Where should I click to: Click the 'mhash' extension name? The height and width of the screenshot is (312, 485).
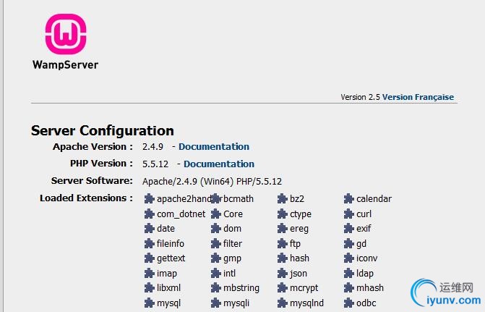pos(370,288)
